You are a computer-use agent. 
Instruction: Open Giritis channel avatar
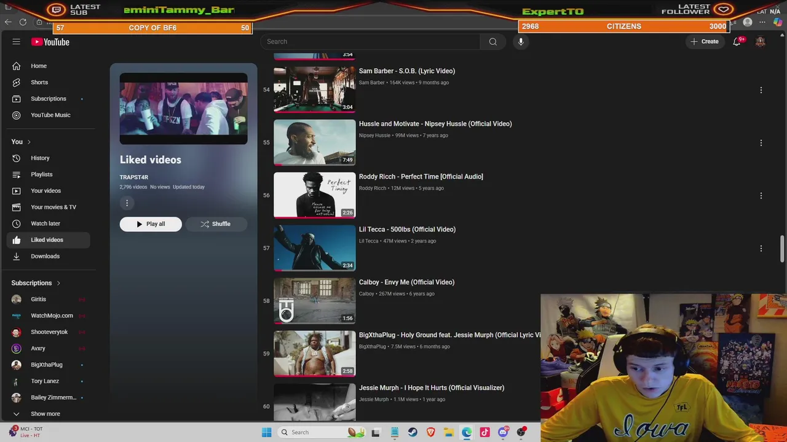point(17,299)
